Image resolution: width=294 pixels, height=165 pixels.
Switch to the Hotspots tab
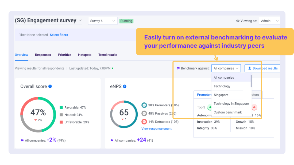click(84, 55)
